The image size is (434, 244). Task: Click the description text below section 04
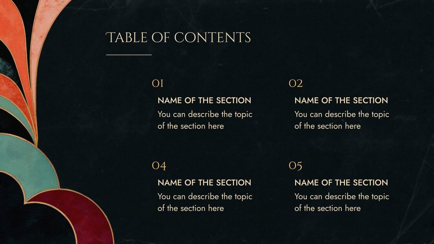205,202
